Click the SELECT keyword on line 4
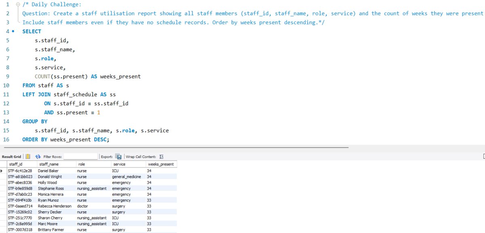Viewport: 485px width, 233px height. (32, 31)
